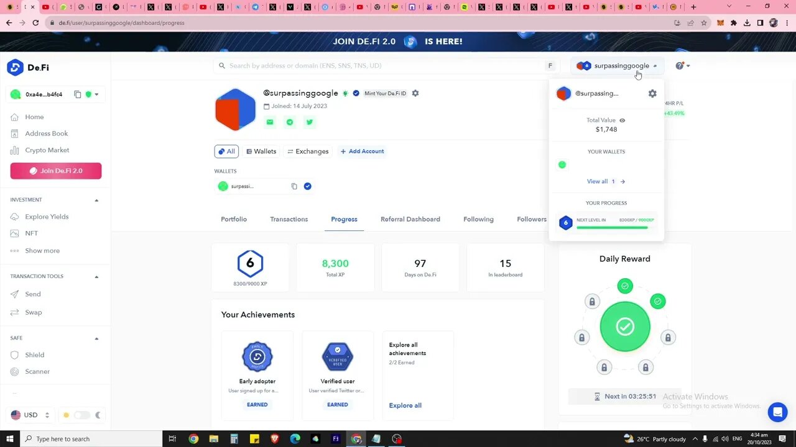Open profile settings gear beside username
The height and width of the screenshot is (447, 796).
coord(415,93)
